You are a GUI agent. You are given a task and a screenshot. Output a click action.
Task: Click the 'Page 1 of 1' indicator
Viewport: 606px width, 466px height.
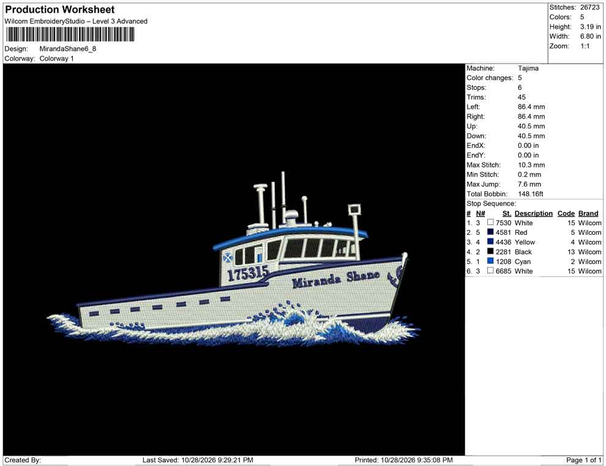[x=584, y=460]
